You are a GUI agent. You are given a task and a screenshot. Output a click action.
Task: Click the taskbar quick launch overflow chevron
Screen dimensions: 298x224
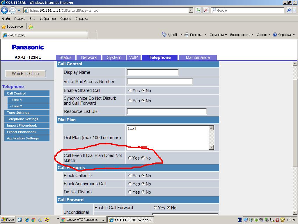(57, 219)
